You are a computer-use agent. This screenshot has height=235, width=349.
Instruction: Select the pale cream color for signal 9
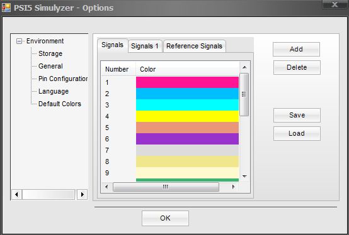coord(187,173)
